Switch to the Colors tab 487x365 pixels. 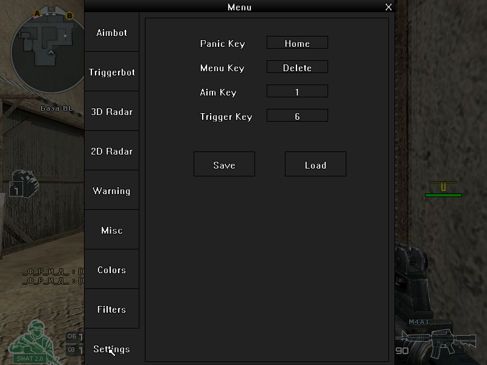(x=112, y=269)
